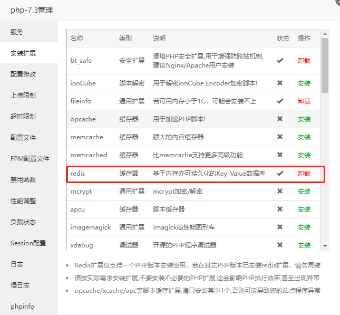The height and width of the screenshot is (315, 340).
Task: Uninstall redis extension via 卸载
Action: click(304, 174)
